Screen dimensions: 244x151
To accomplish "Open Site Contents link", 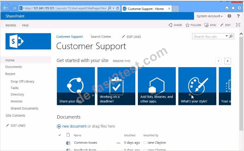I will point(15,115).
